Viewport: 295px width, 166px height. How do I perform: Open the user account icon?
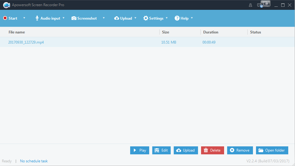click(x=250, y=5)
